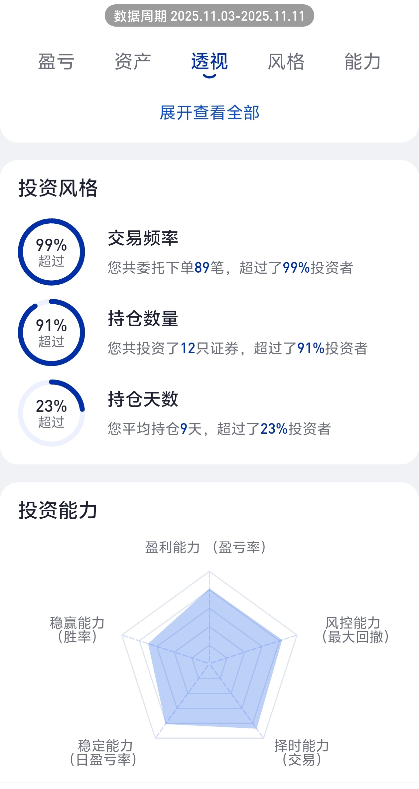The width and height of the screenshot is (419, 789).
Task: Select 稳定能力（日盈亏率）radar label
Action: (x=104, y=753)
